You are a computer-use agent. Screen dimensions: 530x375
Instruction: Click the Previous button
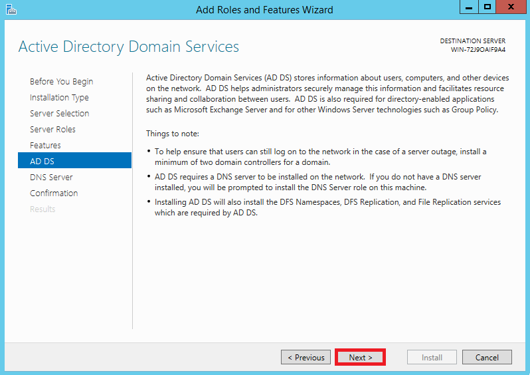point(306,358)
